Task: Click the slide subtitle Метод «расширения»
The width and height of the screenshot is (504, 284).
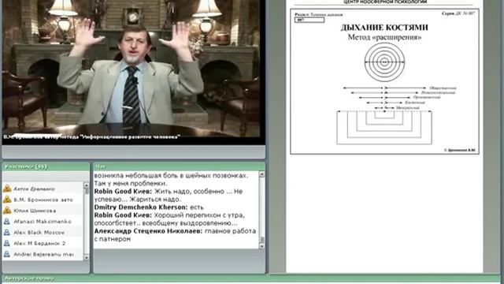Action: [384, 37]
